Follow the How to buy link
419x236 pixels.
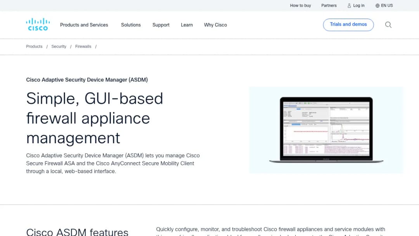coord(300,5)
